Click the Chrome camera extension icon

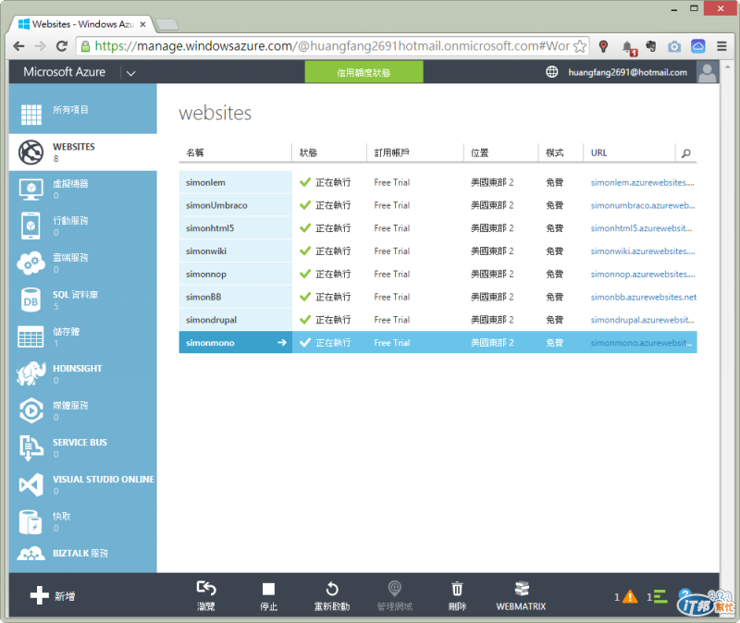[x=674, y=46]
